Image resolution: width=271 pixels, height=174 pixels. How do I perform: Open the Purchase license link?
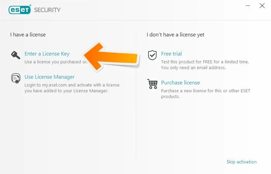(x=180, y=83)
